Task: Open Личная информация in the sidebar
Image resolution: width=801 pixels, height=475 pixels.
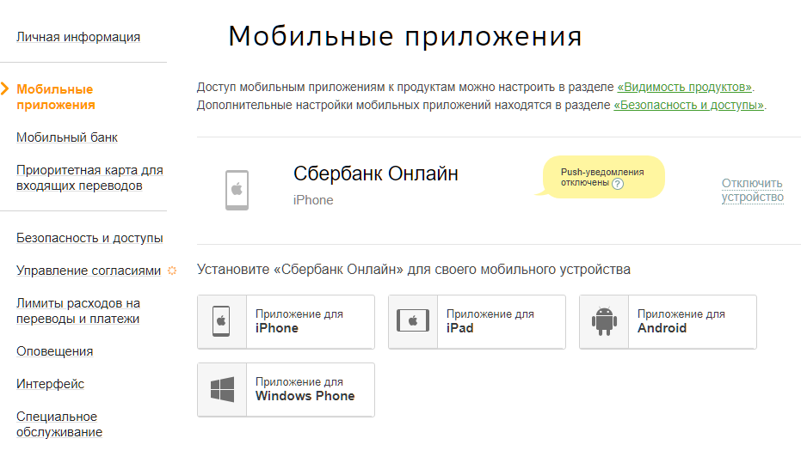Action: click(x=78, y=37)
